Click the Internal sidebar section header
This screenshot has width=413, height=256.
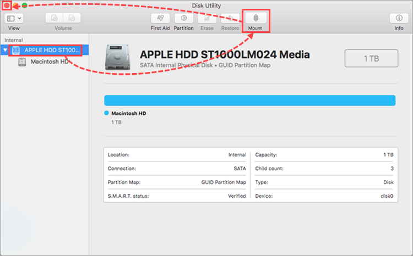click(13, 40)
